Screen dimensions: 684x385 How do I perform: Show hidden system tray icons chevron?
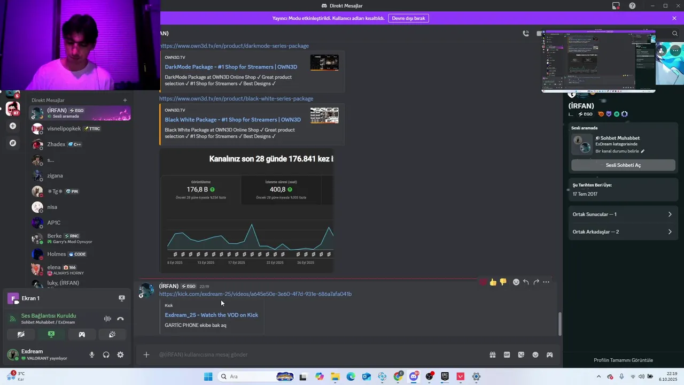[x=598, y=376]
